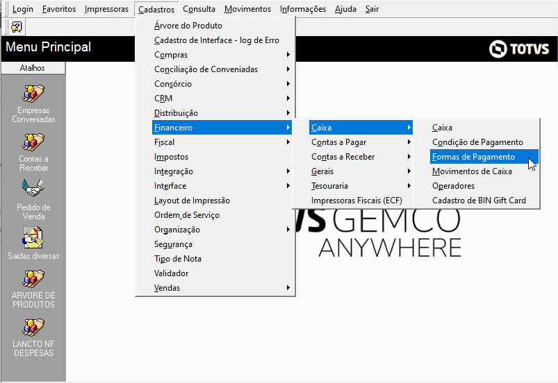The image size is (558, 383).
Task: Select Ordem de Serviço entry
Action: [x=222, y=215]
